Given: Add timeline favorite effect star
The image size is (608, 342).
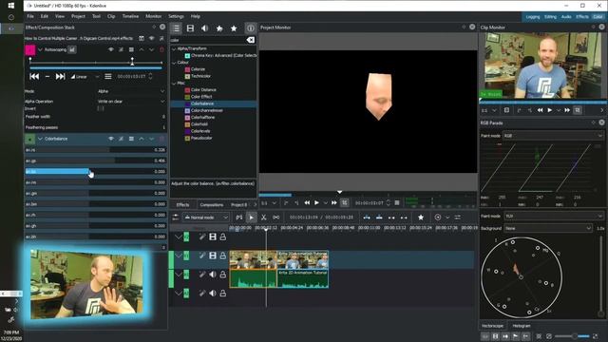Looking at the screenshot, I should point(421,218).
